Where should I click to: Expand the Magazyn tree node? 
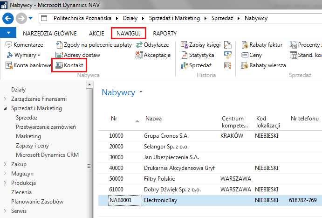tap(5, 173)
